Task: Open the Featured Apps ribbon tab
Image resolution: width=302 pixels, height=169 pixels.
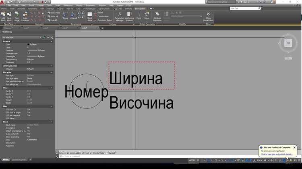Action: click(x=89, y=9)
